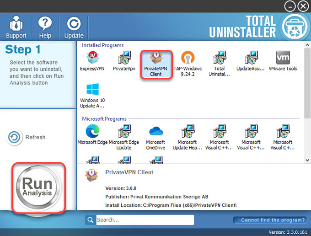
Task: Select the Microsoft OneDrive program
Action: [x=155, y=137]
